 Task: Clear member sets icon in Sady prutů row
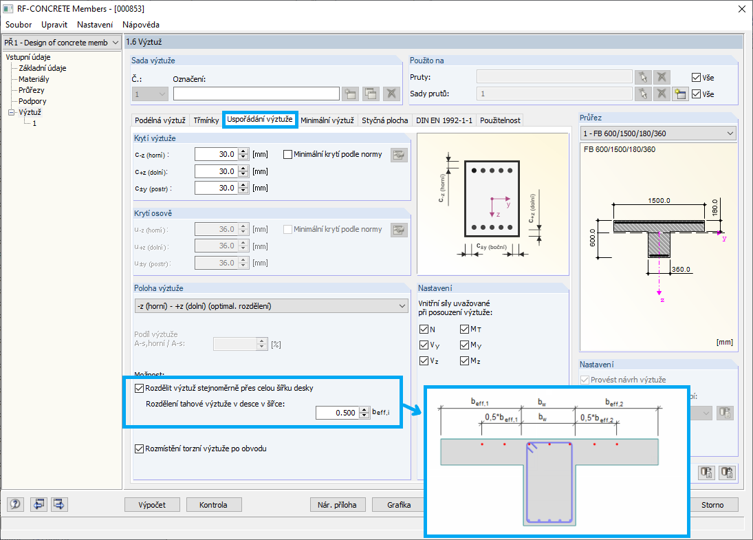coord(662,94)
